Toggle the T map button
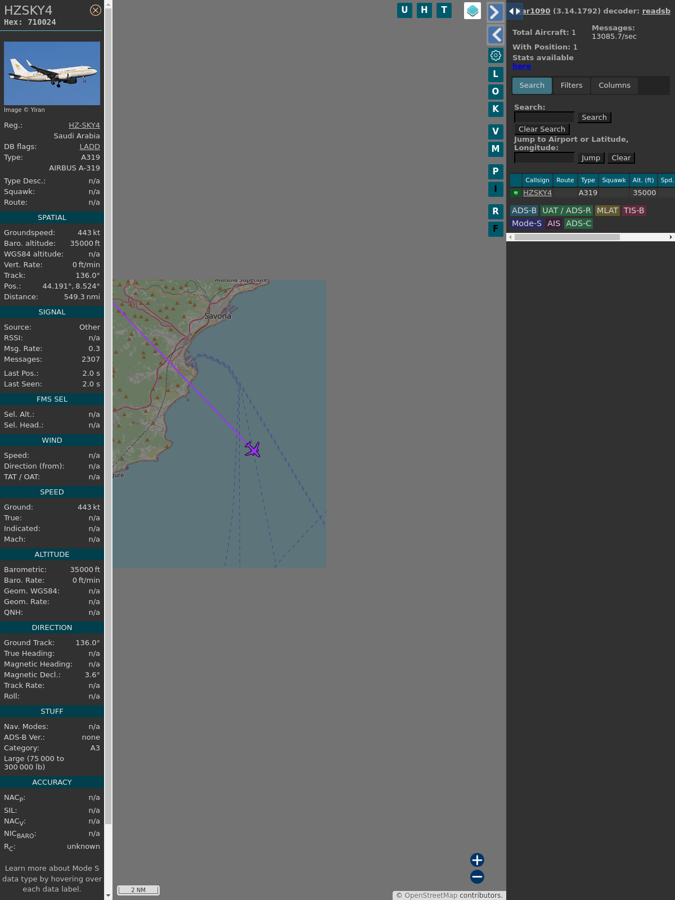The width and height of the screenshot is (675, 900). 444,10
